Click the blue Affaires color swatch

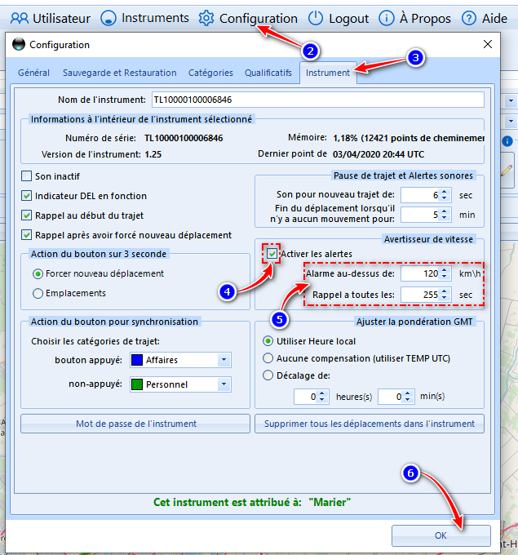137,360
